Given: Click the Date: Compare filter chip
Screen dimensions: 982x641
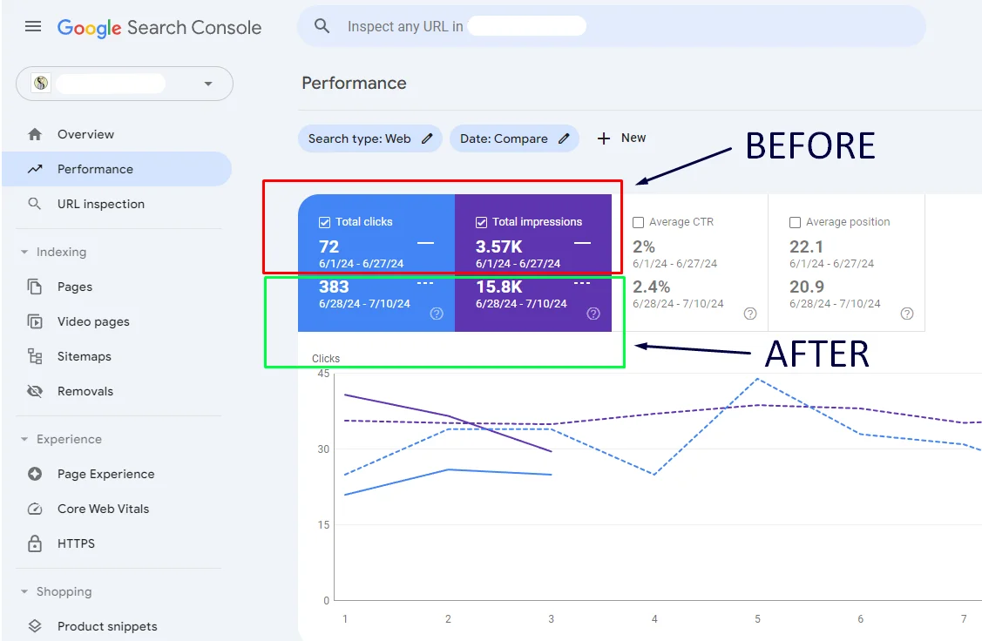Looking at the screenshot, I should pyautogui.click(x=514, y=138).
